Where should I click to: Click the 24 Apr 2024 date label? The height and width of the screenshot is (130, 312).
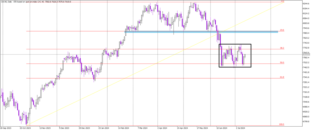pyautogui.click(x=183, y=128)
